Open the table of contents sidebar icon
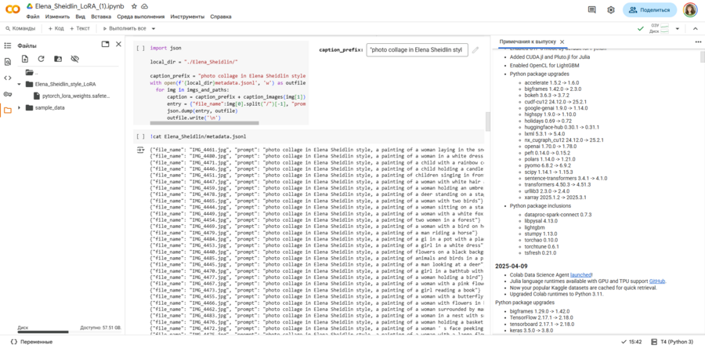This screenshot has height=348, width=705. pyautogui.click(x=8, y=45)
